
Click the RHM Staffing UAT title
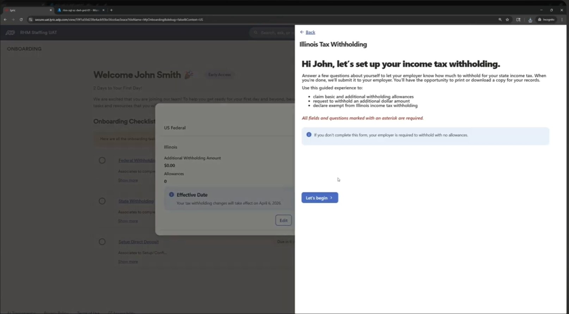point(38,32)
